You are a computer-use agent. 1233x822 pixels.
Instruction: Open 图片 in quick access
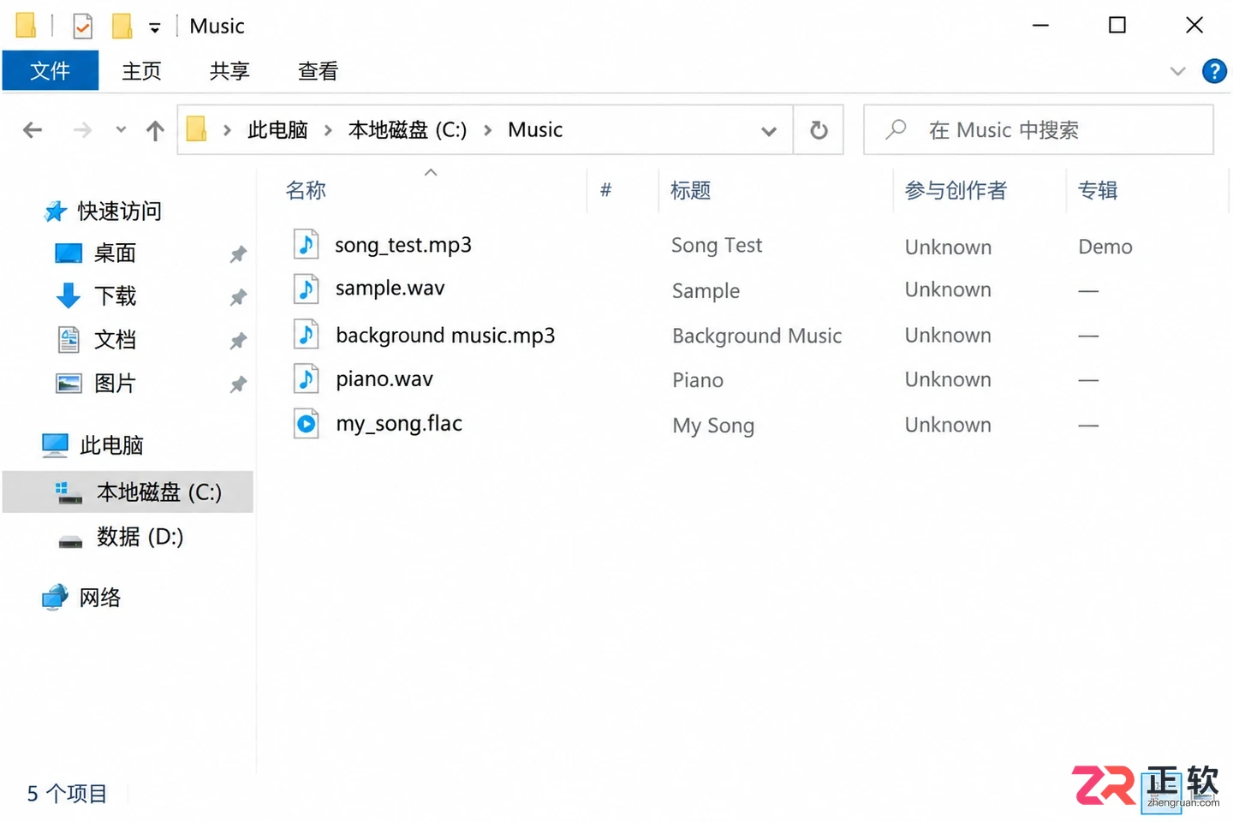[115, 384]
